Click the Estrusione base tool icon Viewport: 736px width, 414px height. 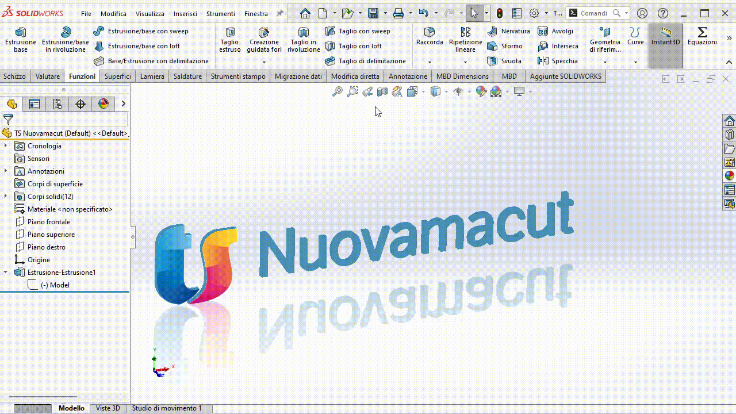(x=21, y=33)
